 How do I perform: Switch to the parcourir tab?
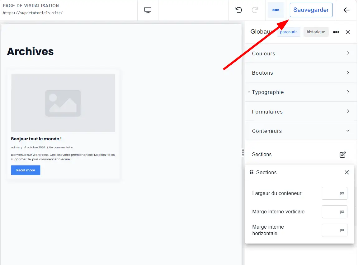(288, 32)
